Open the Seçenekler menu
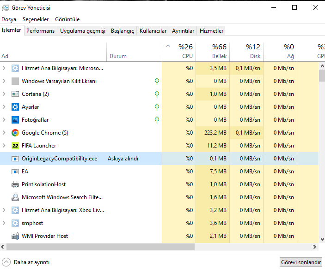Image resolution: width=325 pixels, height=272 pixels. pos(36,19)
